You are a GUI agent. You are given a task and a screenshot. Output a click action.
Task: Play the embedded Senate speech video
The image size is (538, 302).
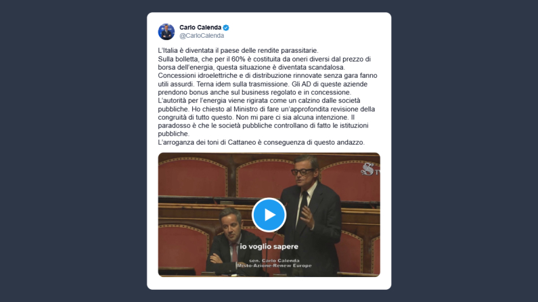tap(269, 215)
